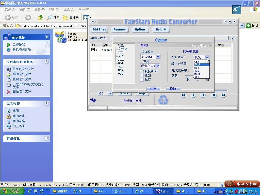The image size is (260, 195).
Task: Click the 取消 Cancel button
Action: [x=173, y=89]
